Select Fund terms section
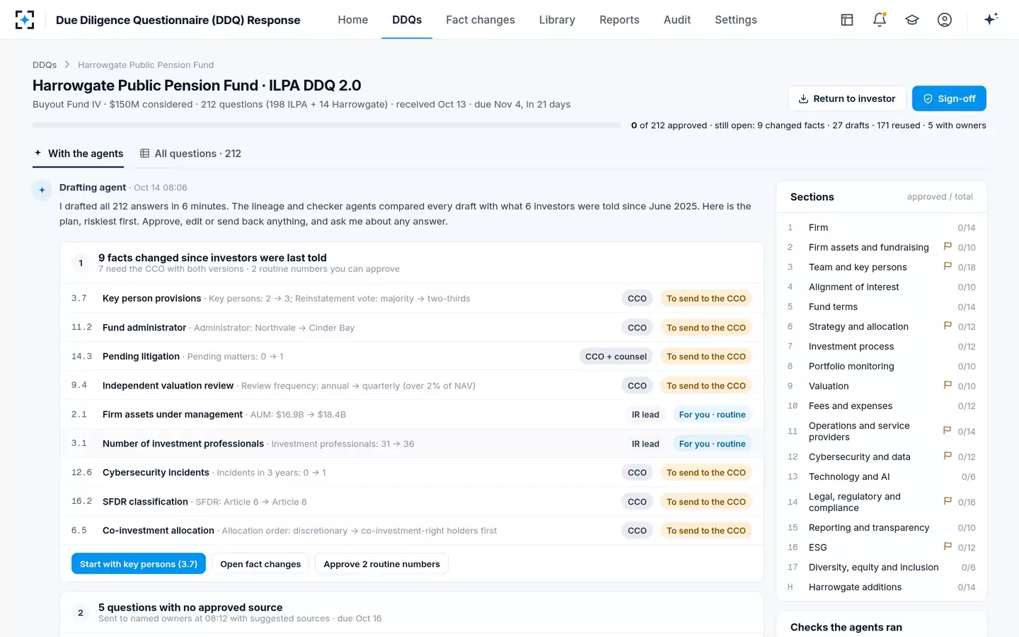1019x637 pixels. (x=881, y=306)
